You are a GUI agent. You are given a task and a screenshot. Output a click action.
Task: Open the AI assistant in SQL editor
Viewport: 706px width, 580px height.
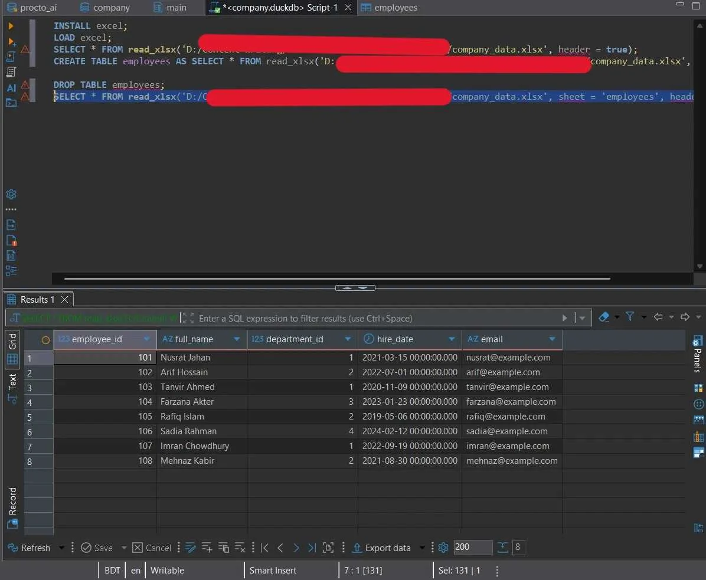pos(11,88)
